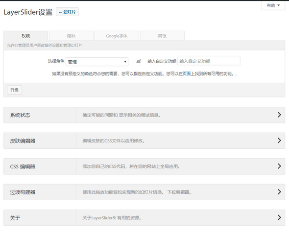
Task: Open the 过渡构建器 section title
Action: 23,192
